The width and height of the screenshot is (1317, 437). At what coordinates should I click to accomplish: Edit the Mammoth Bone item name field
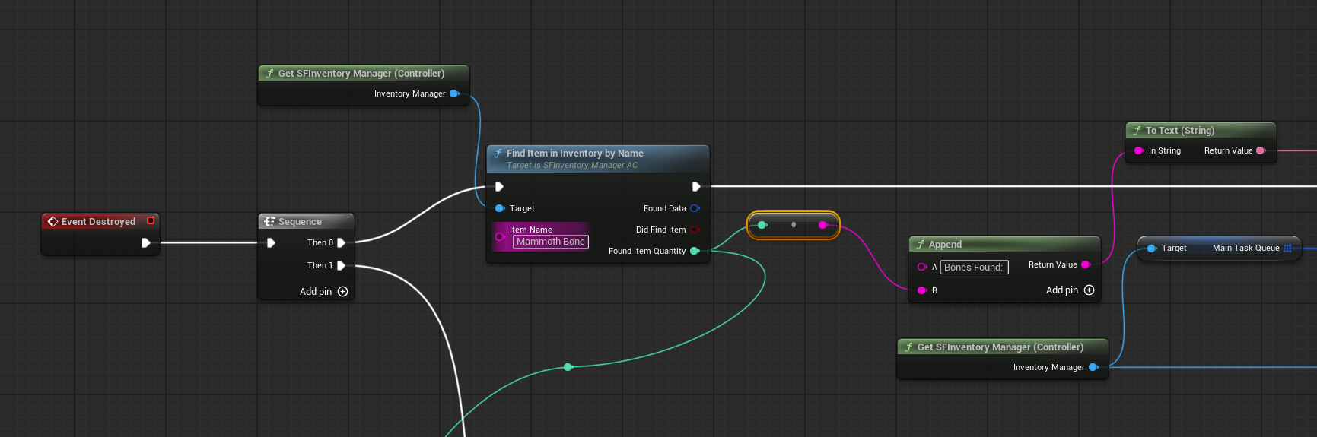point(551,242)
